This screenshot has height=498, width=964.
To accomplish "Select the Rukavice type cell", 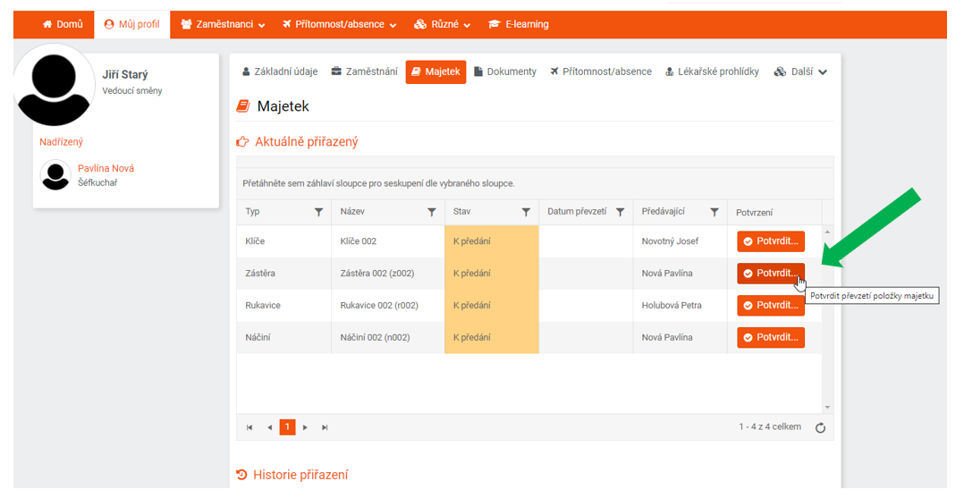I will click(283, 306).
